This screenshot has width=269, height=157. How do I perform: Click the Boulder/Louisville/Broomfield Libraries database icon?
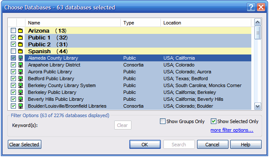21,106
